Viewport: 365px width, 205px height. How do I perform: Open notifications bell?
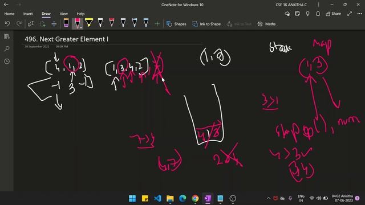coord(318,14)
